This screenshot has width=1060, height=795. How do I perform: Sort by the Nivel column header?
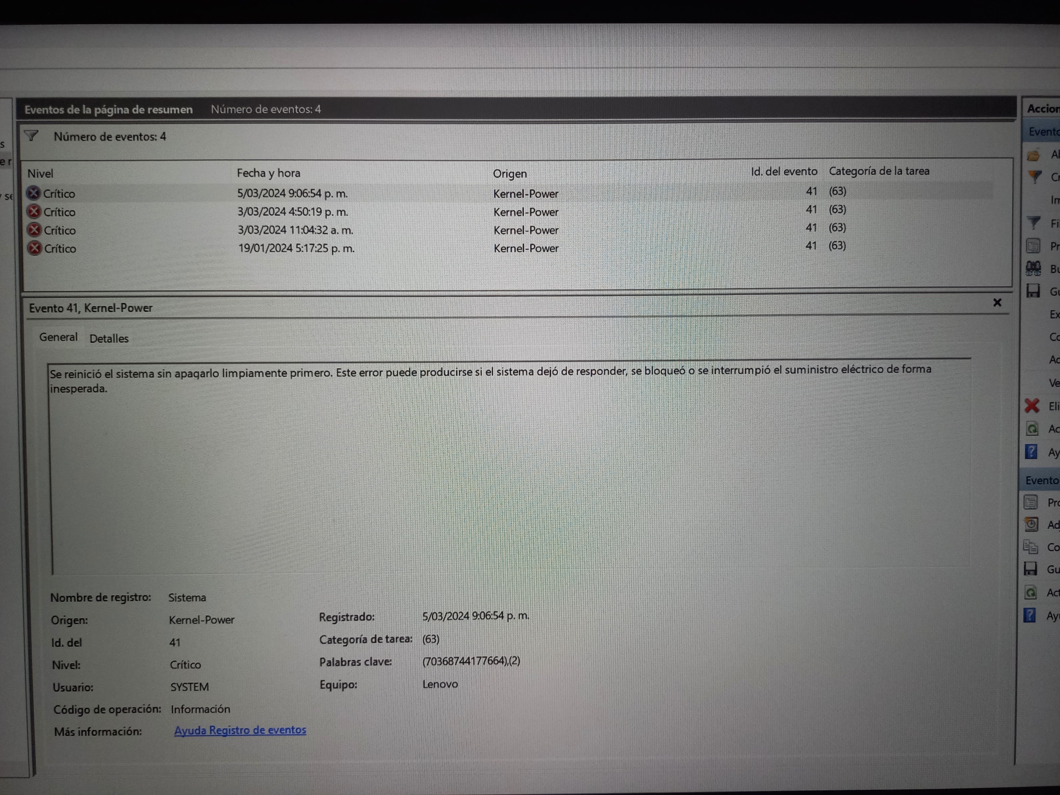(40, 174)
